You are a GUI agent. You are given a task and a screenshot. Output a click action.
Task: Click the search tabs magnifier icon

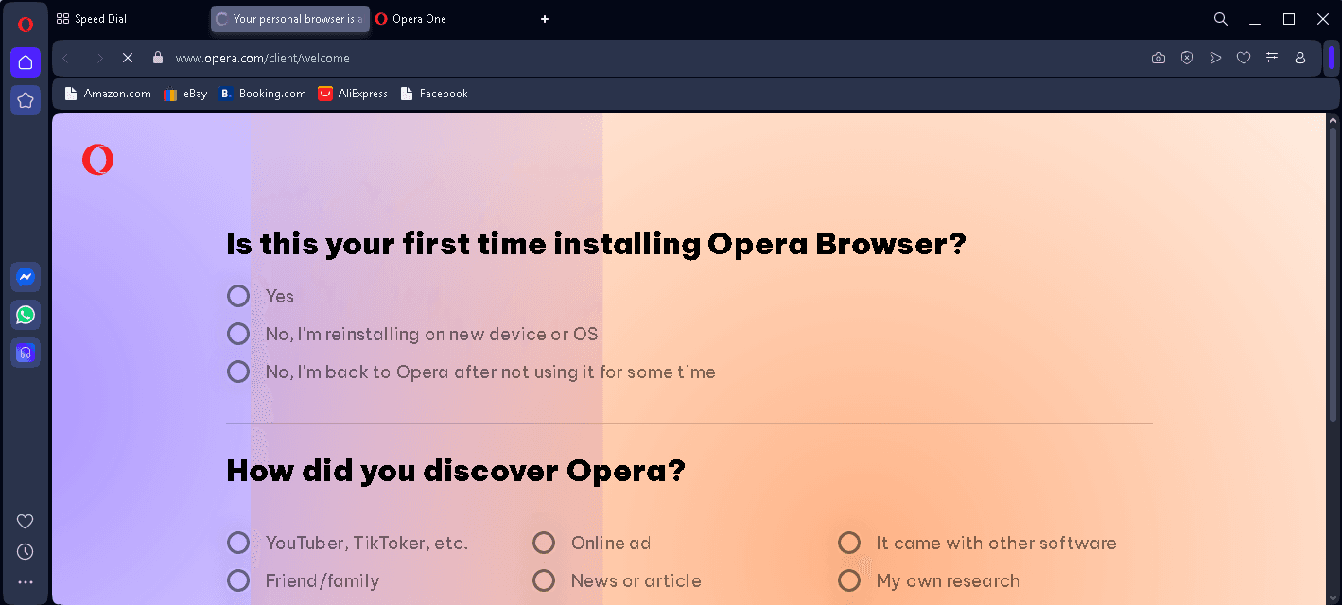point(1221,19)
